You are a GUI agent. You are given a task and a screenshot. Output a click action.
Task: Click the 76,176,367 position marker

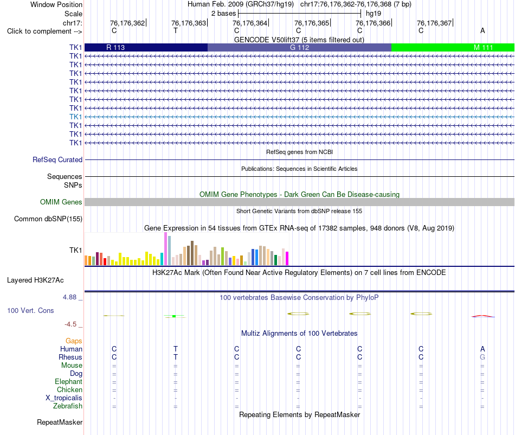point(435,23)
